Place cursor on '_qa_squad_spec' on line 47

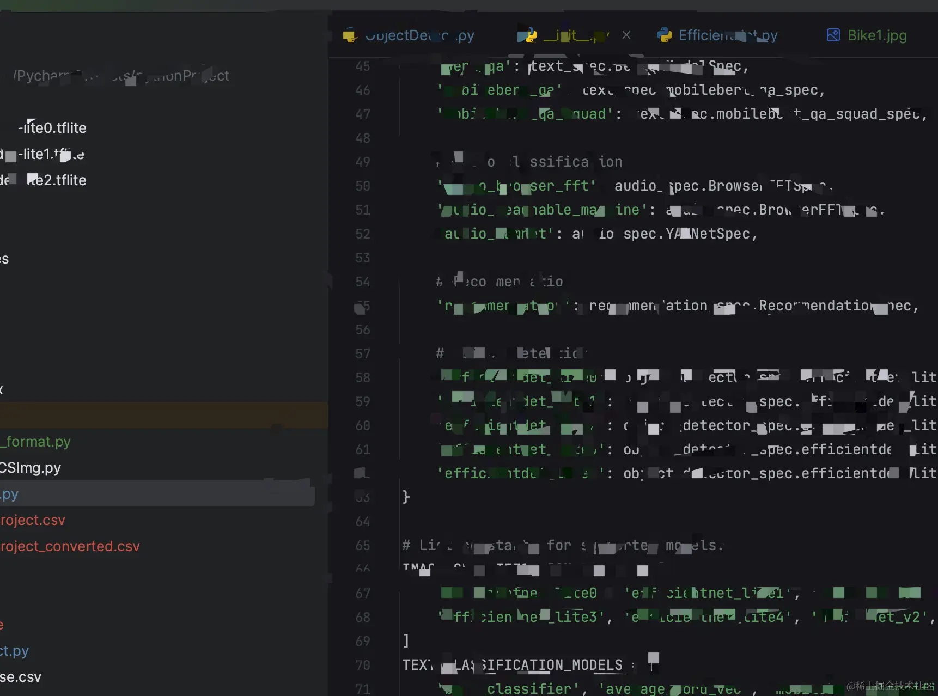point(860,114)
